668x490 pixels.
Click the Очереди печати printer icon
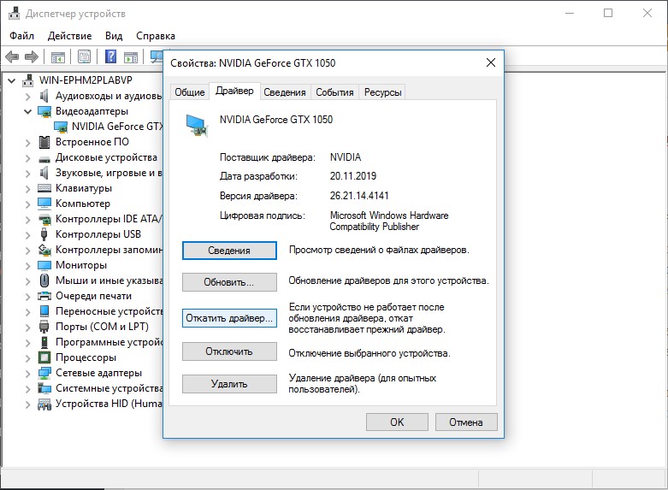[44, 296]
